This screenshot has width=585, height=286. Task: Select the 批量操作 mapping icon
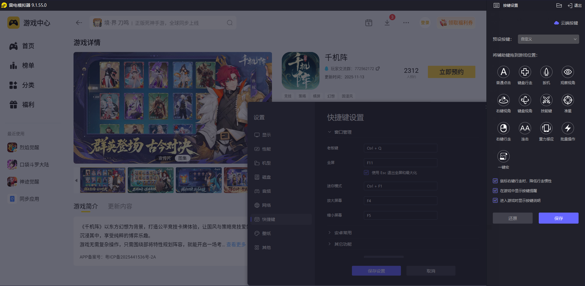tap(568, 128)
